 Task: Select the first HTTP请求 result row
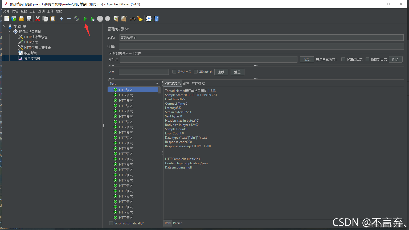(133, 90)
